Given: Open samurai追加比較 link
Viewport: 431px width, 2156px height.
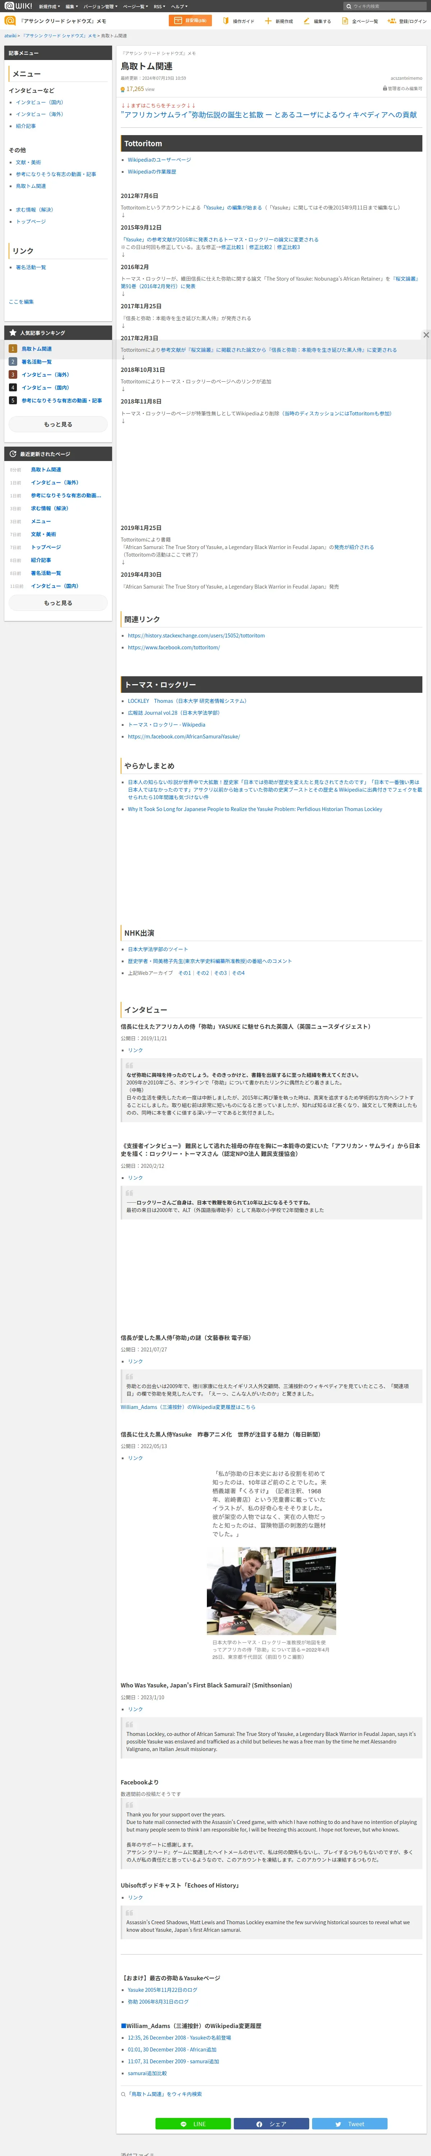Looking at the screenshot, I should coord(147,2073).
